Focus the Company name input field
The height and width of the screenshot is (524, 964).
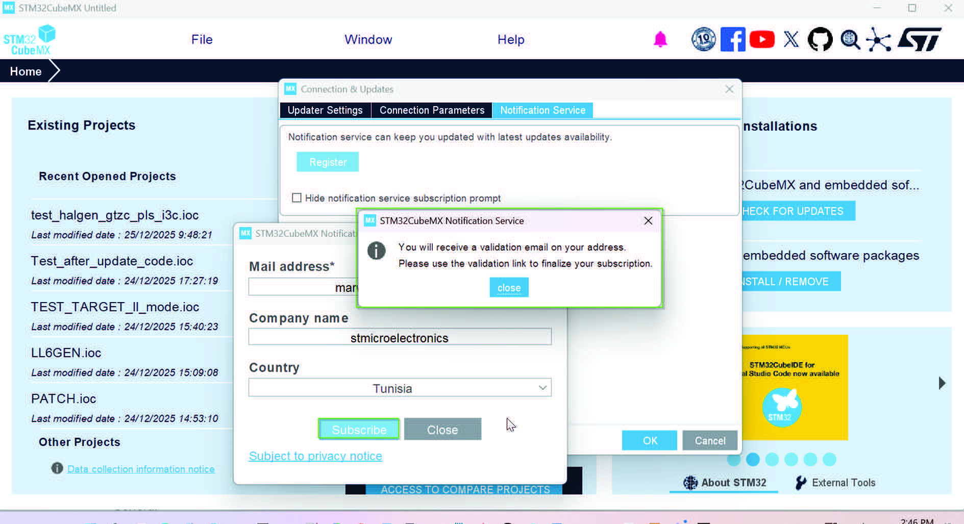(400, 337)
